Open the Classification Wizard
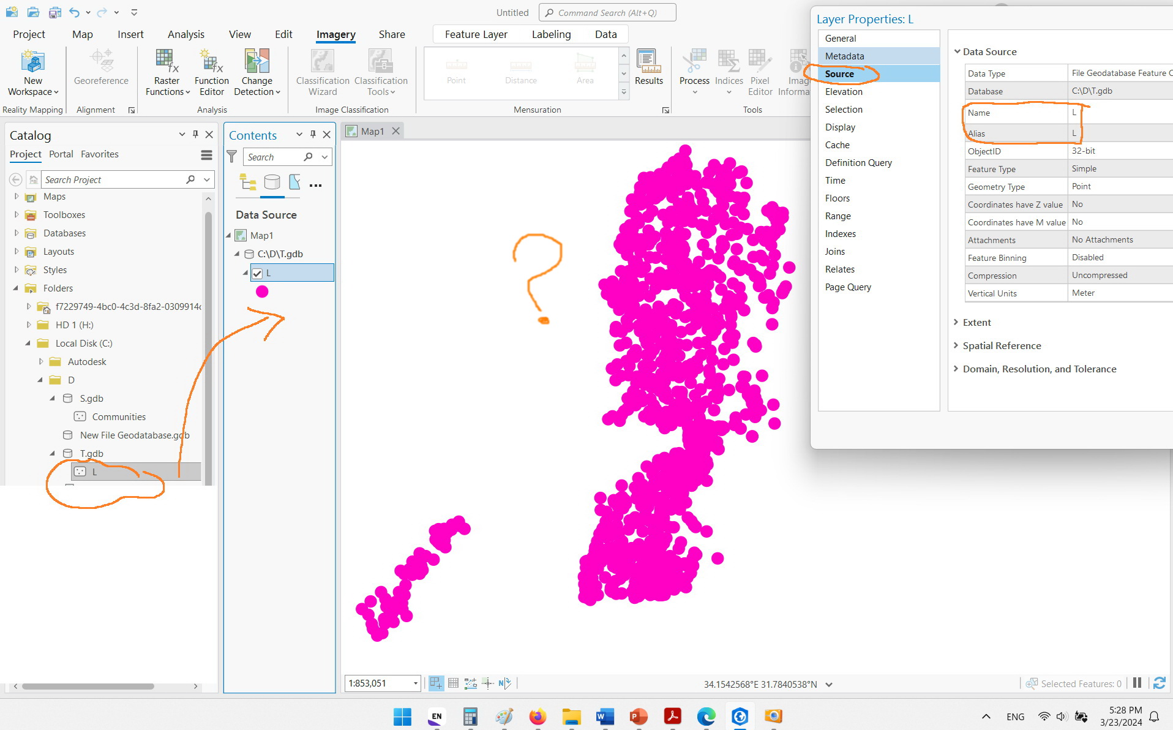1173x730 pixels. (x=322, y=72)
